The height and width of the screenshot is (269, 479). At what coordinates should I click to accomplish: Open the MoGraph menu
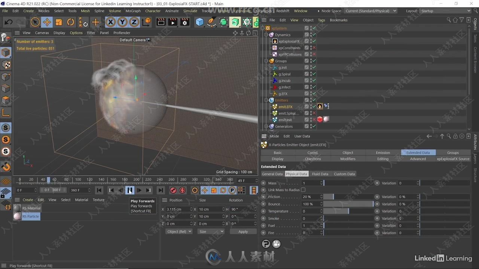point(133,11)
